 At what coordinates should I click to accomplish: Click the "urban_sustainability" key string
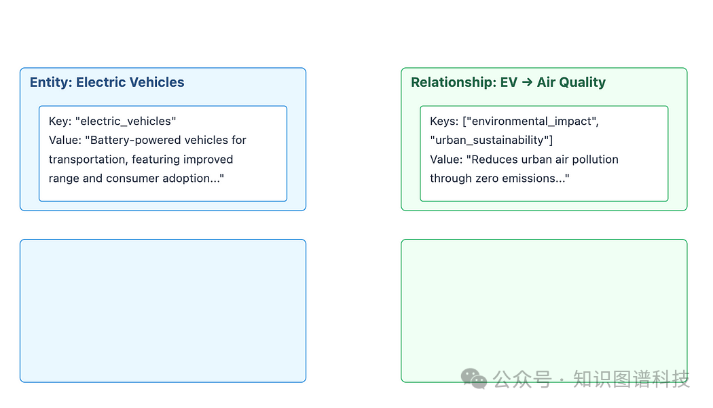(491, 141)
